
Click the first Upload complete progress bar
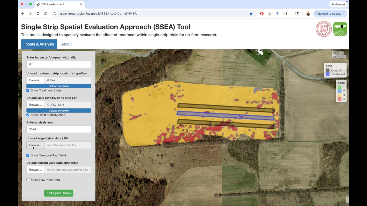point(58,86)
